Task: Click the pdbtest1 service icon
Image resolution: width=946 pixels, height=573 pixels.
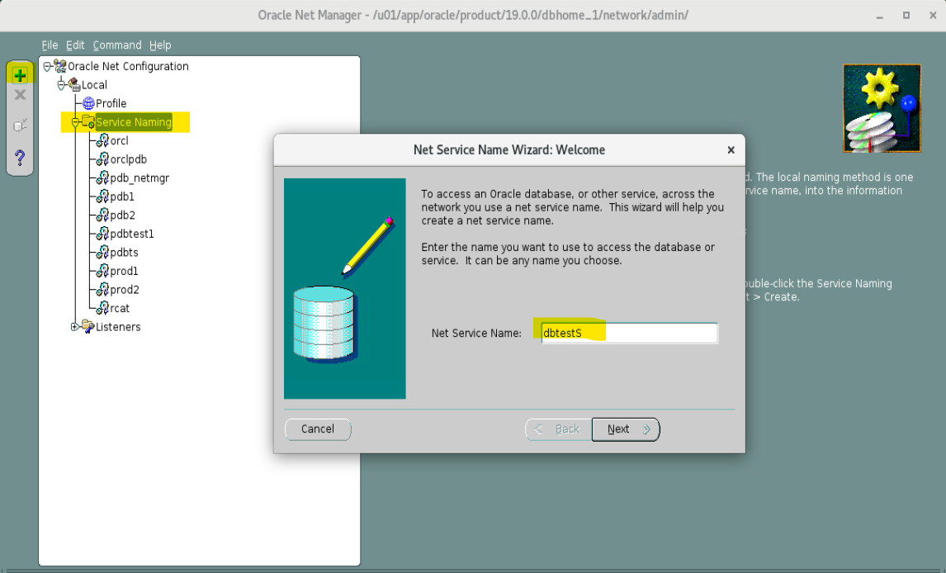Action: [x=102, y=234]
